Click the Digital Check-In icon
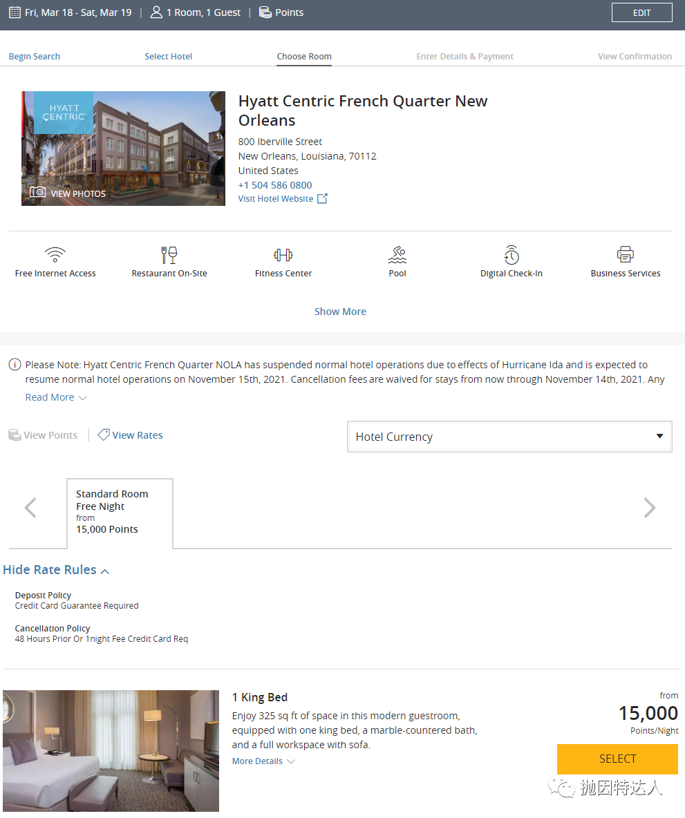 [x=512, y=254]
